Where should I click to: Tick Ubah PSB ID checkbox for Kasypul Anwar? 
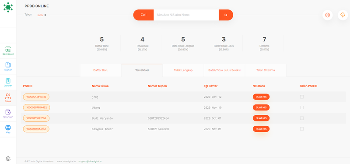302,129
